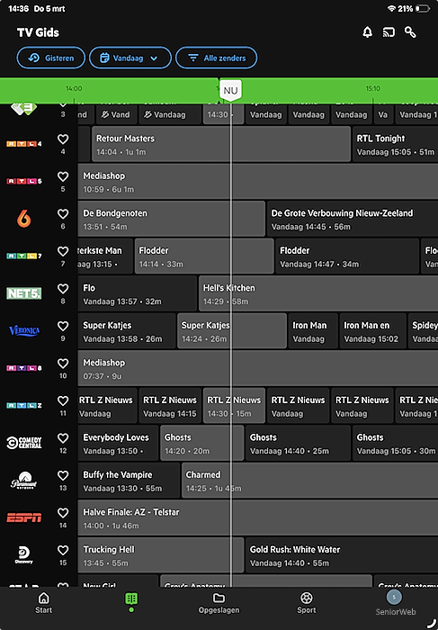Open Iron Man en at 15:02
This screenshot has width=438, height=630.
pos(373,330)
